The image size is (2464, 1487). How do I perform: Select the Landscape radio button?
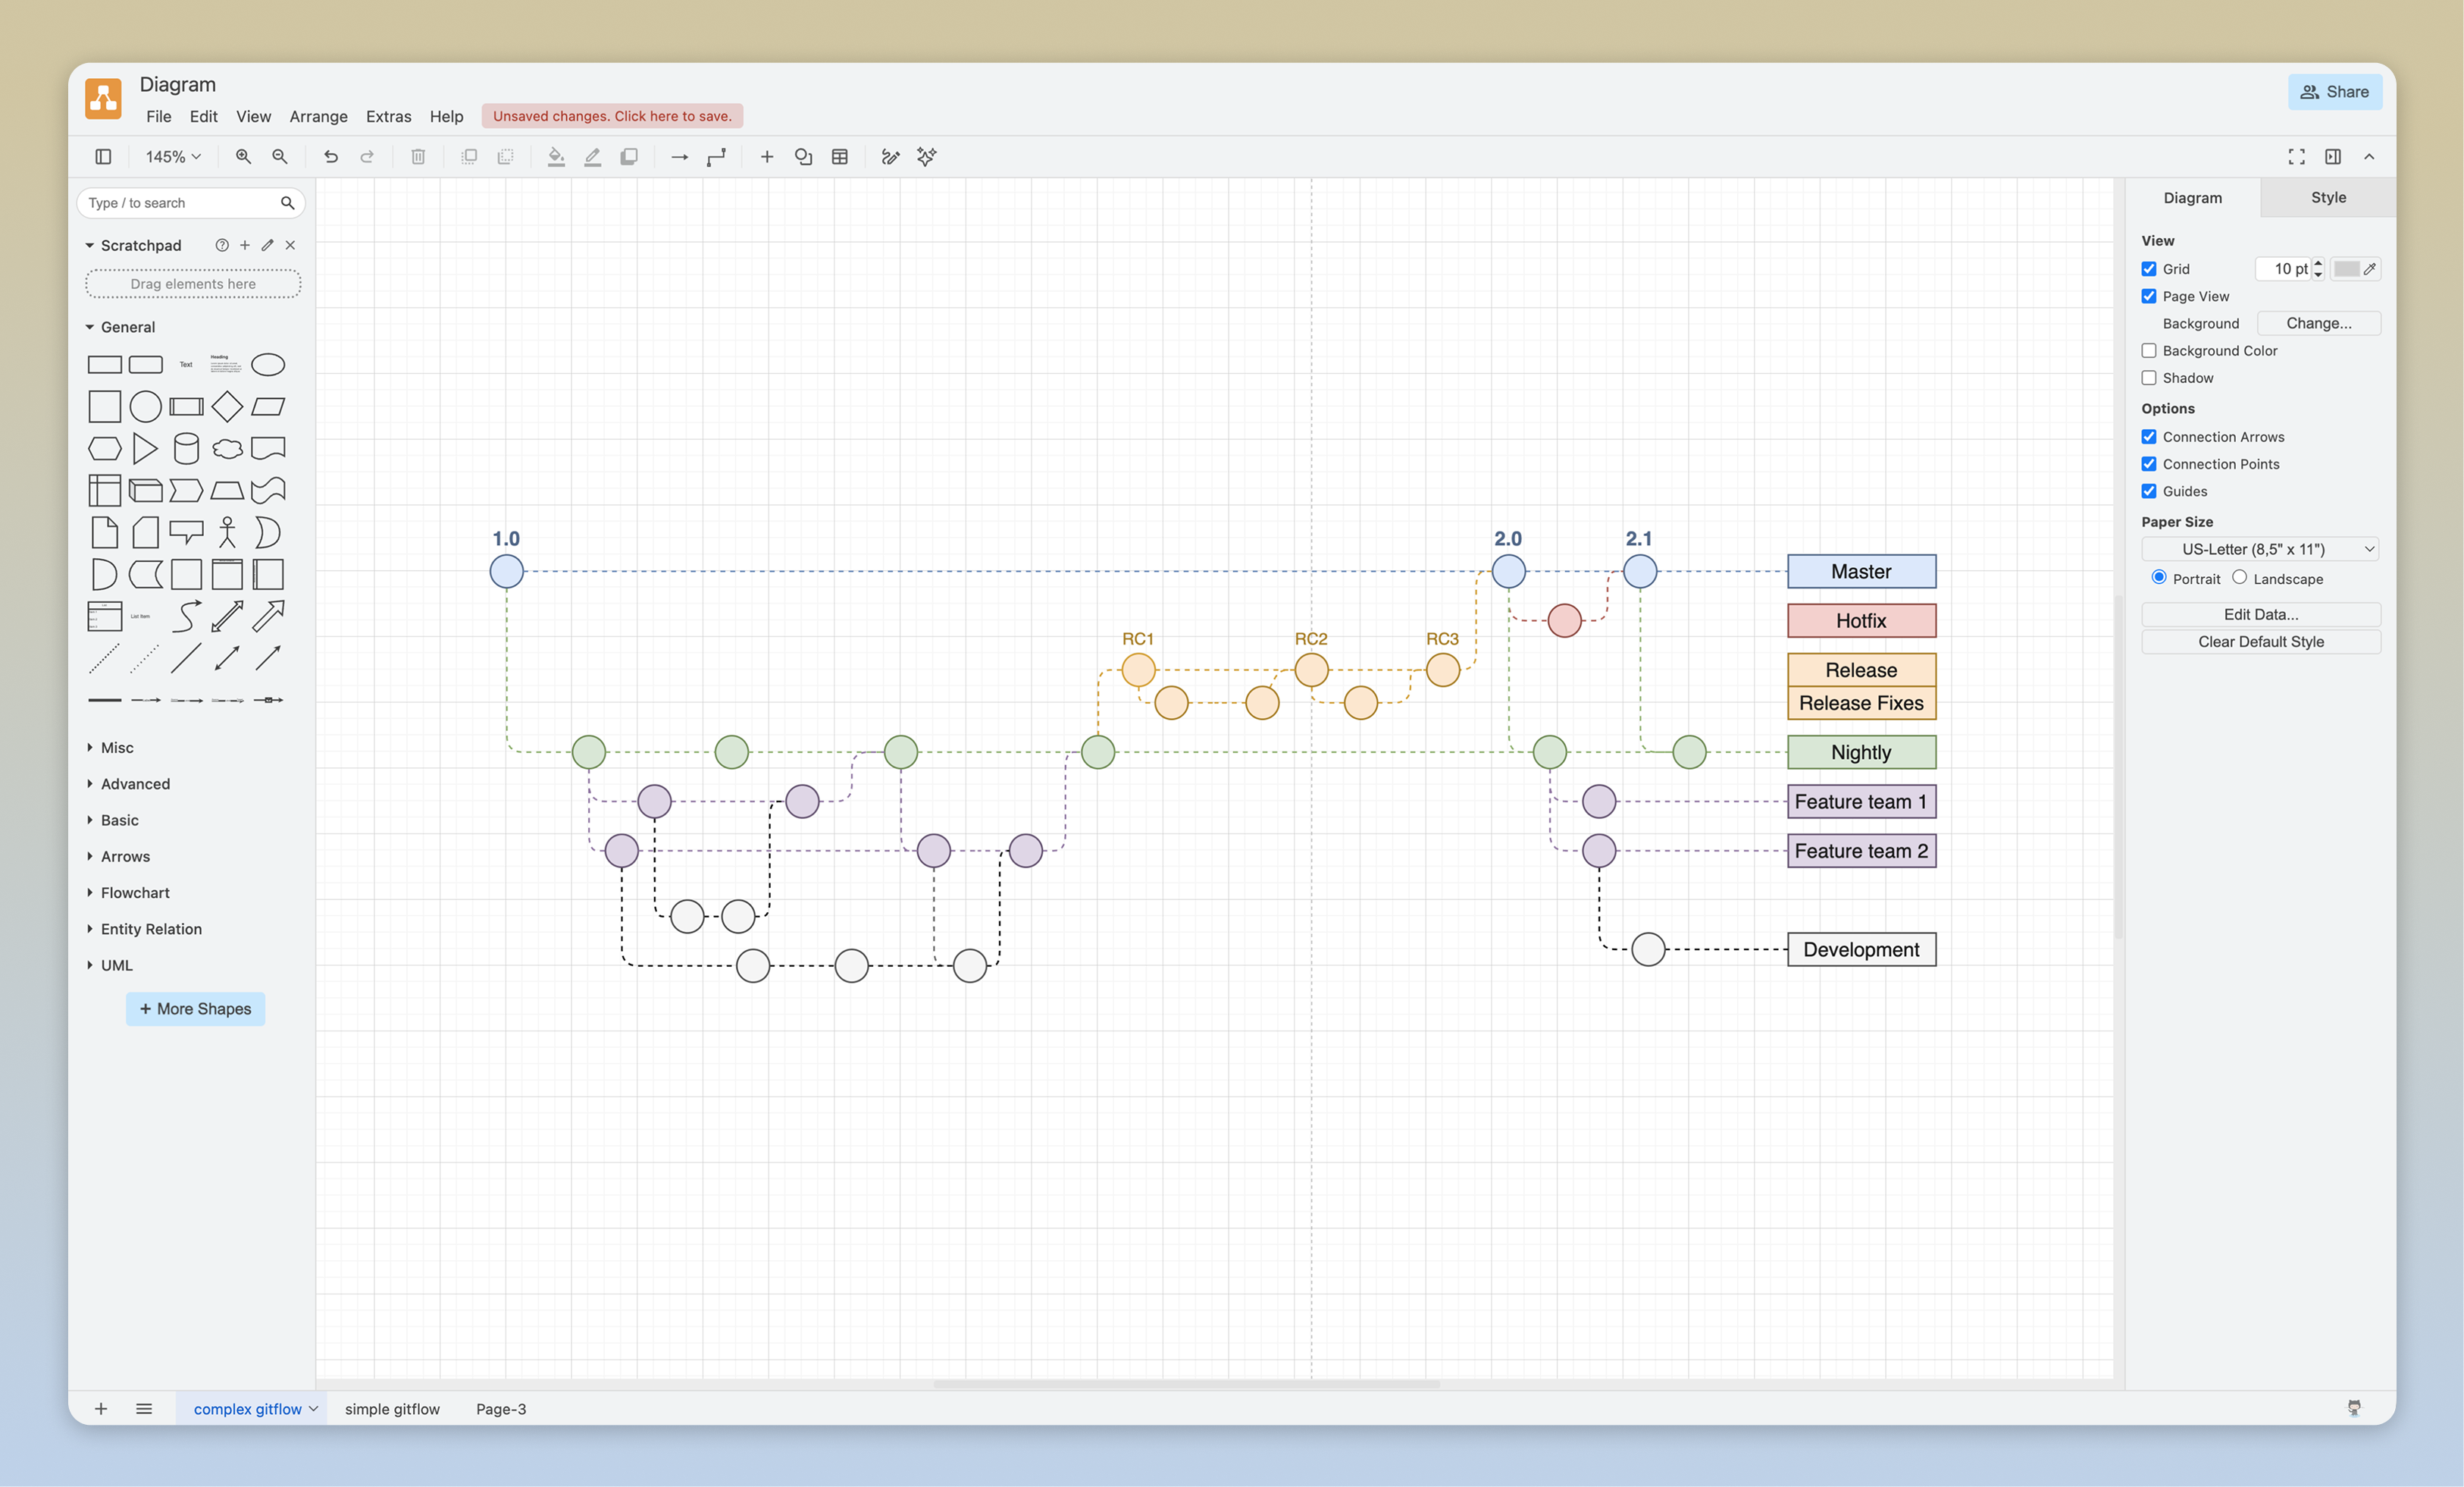coord(2240,577)
